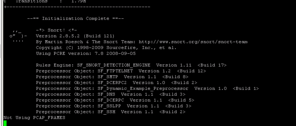Click the SF_DNS preprocessor line
The image size is (296, 126).
pos(110,94)
